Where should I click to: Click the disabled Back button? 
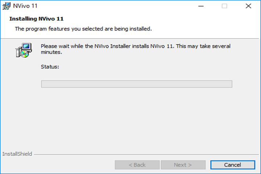pyautogui.click(x=137, y=165)
